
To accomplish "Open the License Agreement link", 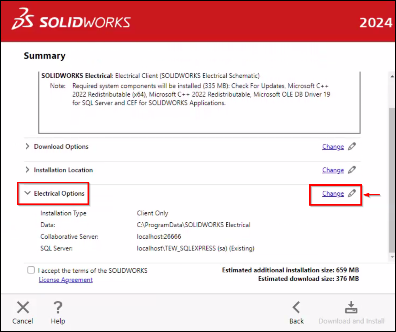I will 66,280.
